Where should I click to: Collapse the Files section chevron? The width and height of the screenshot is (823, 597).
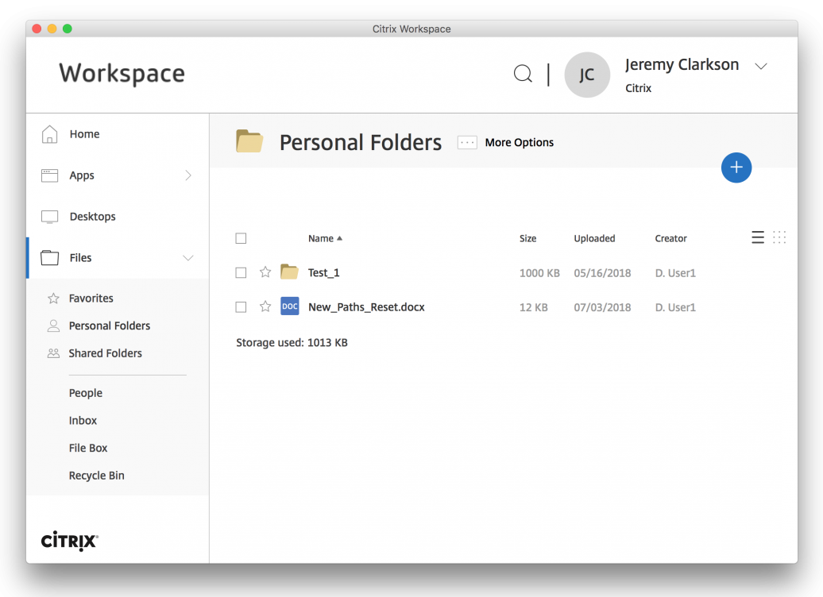coord(188,258)
